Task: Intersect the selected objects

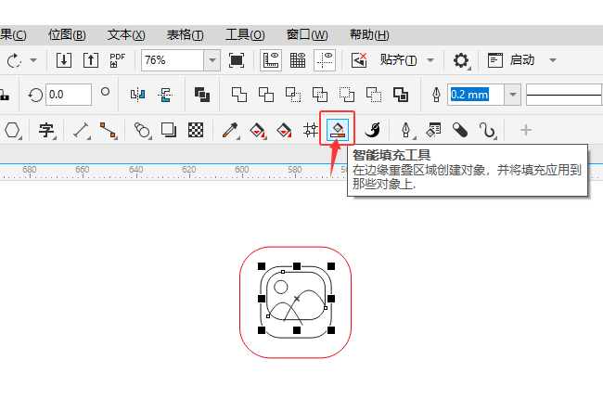Action: [x=293, y=95]
